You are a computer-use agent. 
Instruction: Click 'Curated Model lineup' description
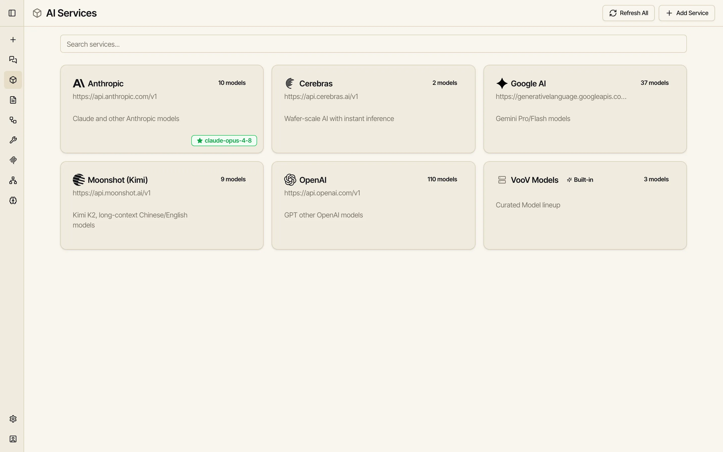tap(528, 205)
